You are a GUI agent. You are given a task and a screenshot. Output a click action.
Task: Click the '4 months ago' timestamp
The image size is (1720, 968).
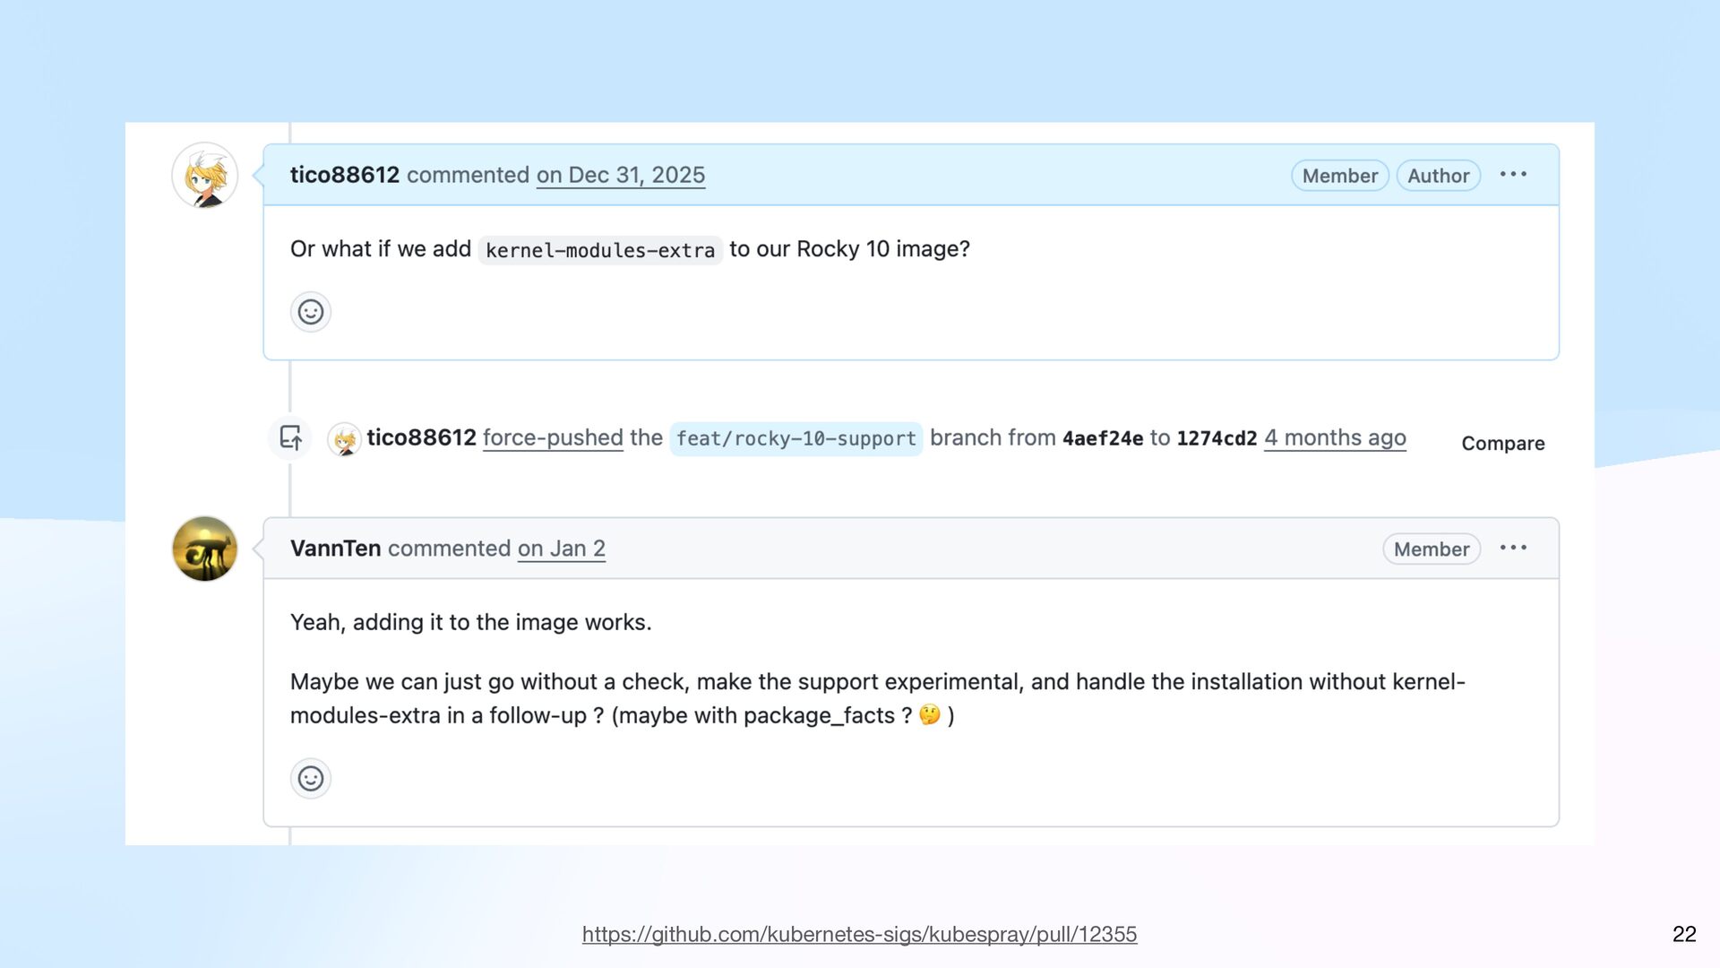pos(1335,437)
